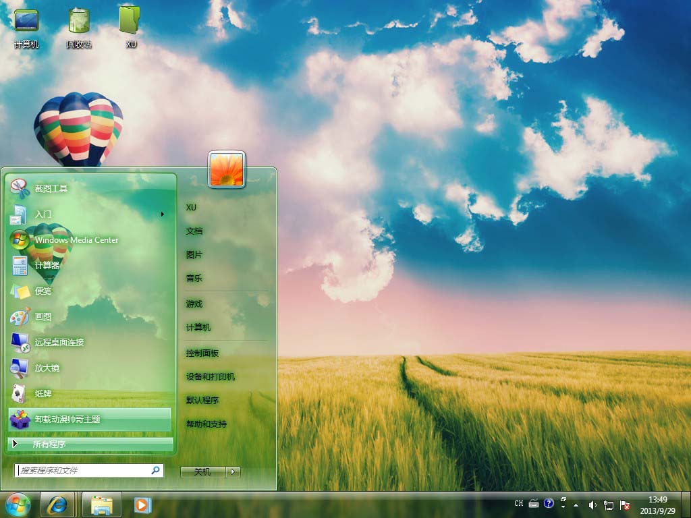
Task: Open the Magnifier (放大镜) tool
Action: pyautogui.click(x=47, y=368)
